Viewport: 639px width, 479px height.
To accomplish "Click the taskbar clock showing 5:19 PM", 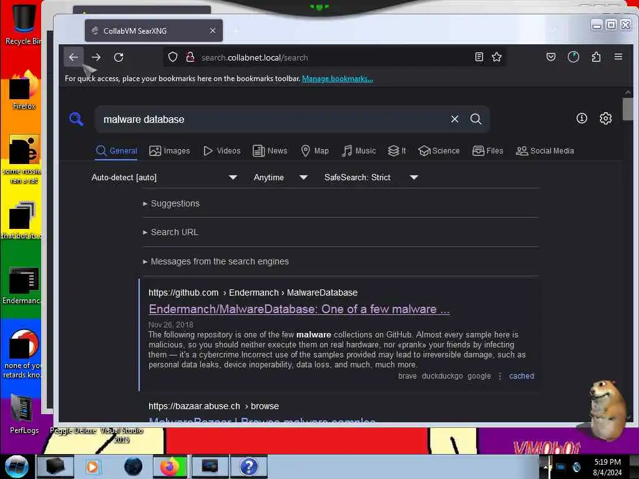I will coord(607,467).
